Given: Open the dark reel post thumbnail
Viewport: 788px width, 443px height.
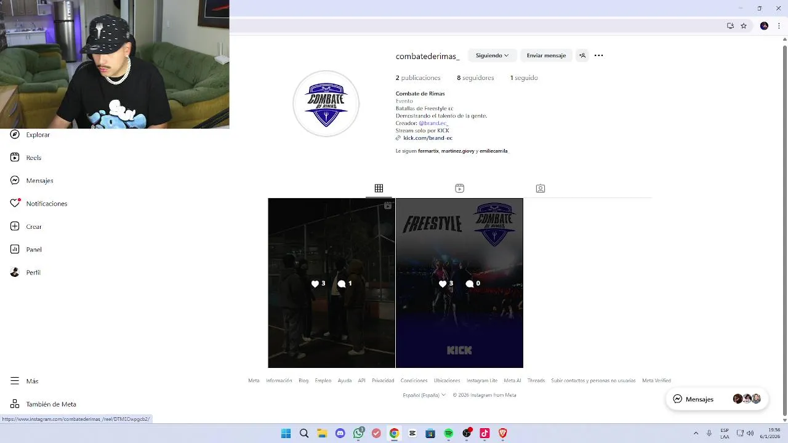Looking at the screenshot, I should [331, 283].
